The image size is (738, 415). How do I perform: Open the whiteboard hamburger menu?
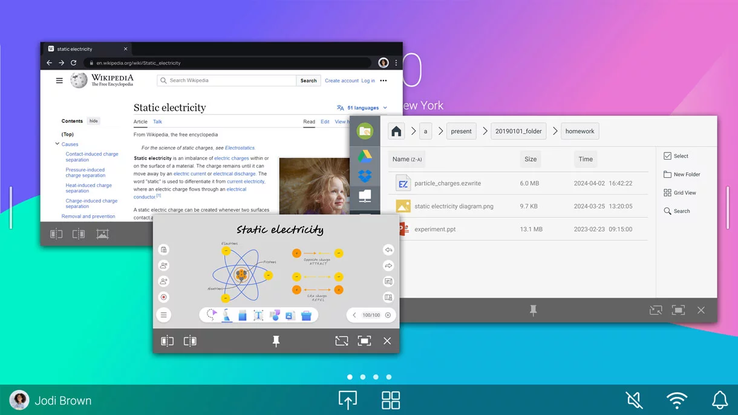point(163,315)
